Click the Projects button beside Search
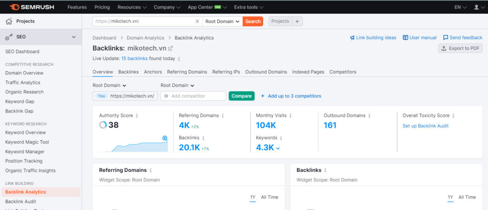This screenshot has height=210, width=488. tap(280, 21)
